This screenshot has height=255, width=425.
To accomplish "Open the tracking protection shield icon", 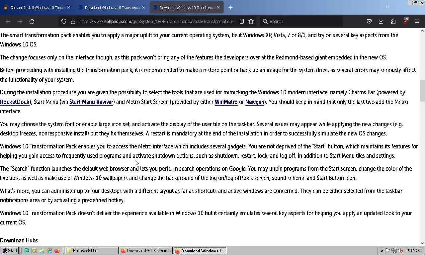I will pos(64,21).
